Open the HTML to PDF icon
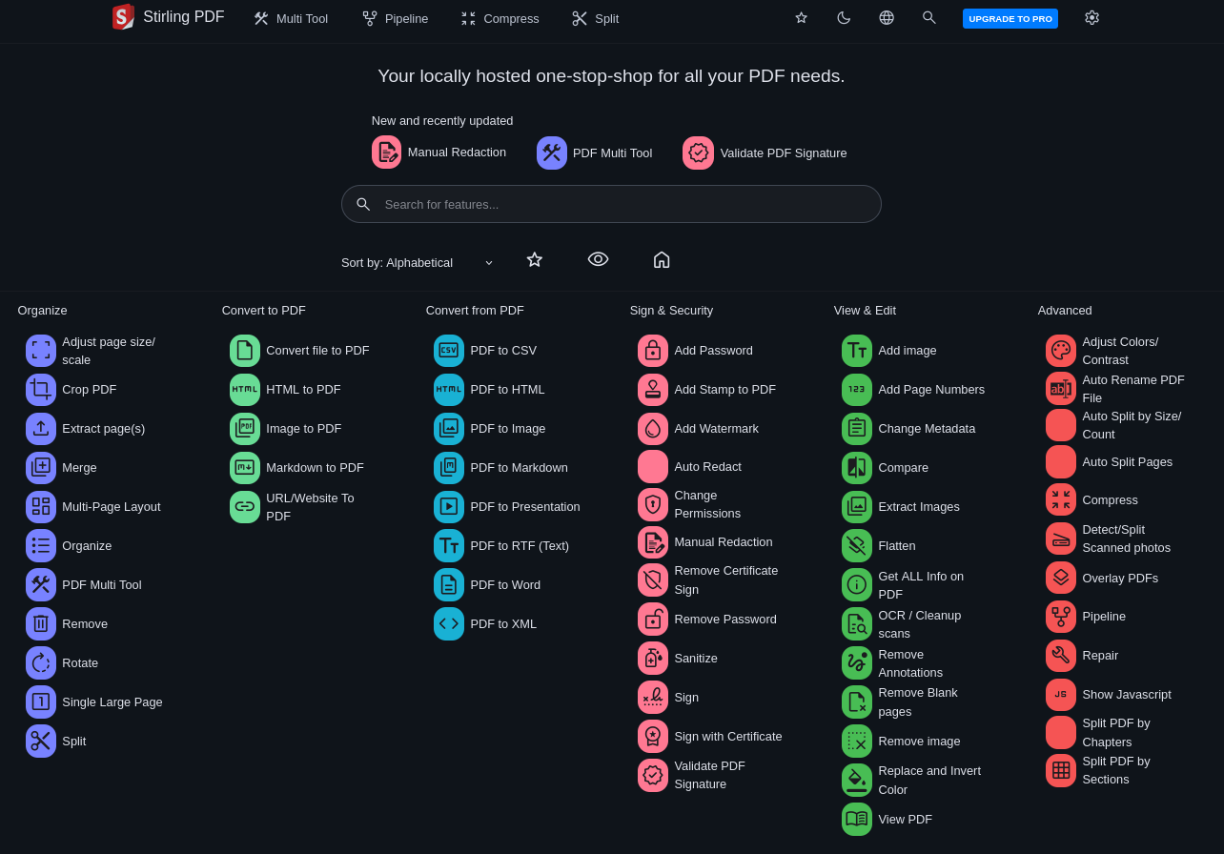The width and height of the screenshot is (1224, 854). (245, 390)
